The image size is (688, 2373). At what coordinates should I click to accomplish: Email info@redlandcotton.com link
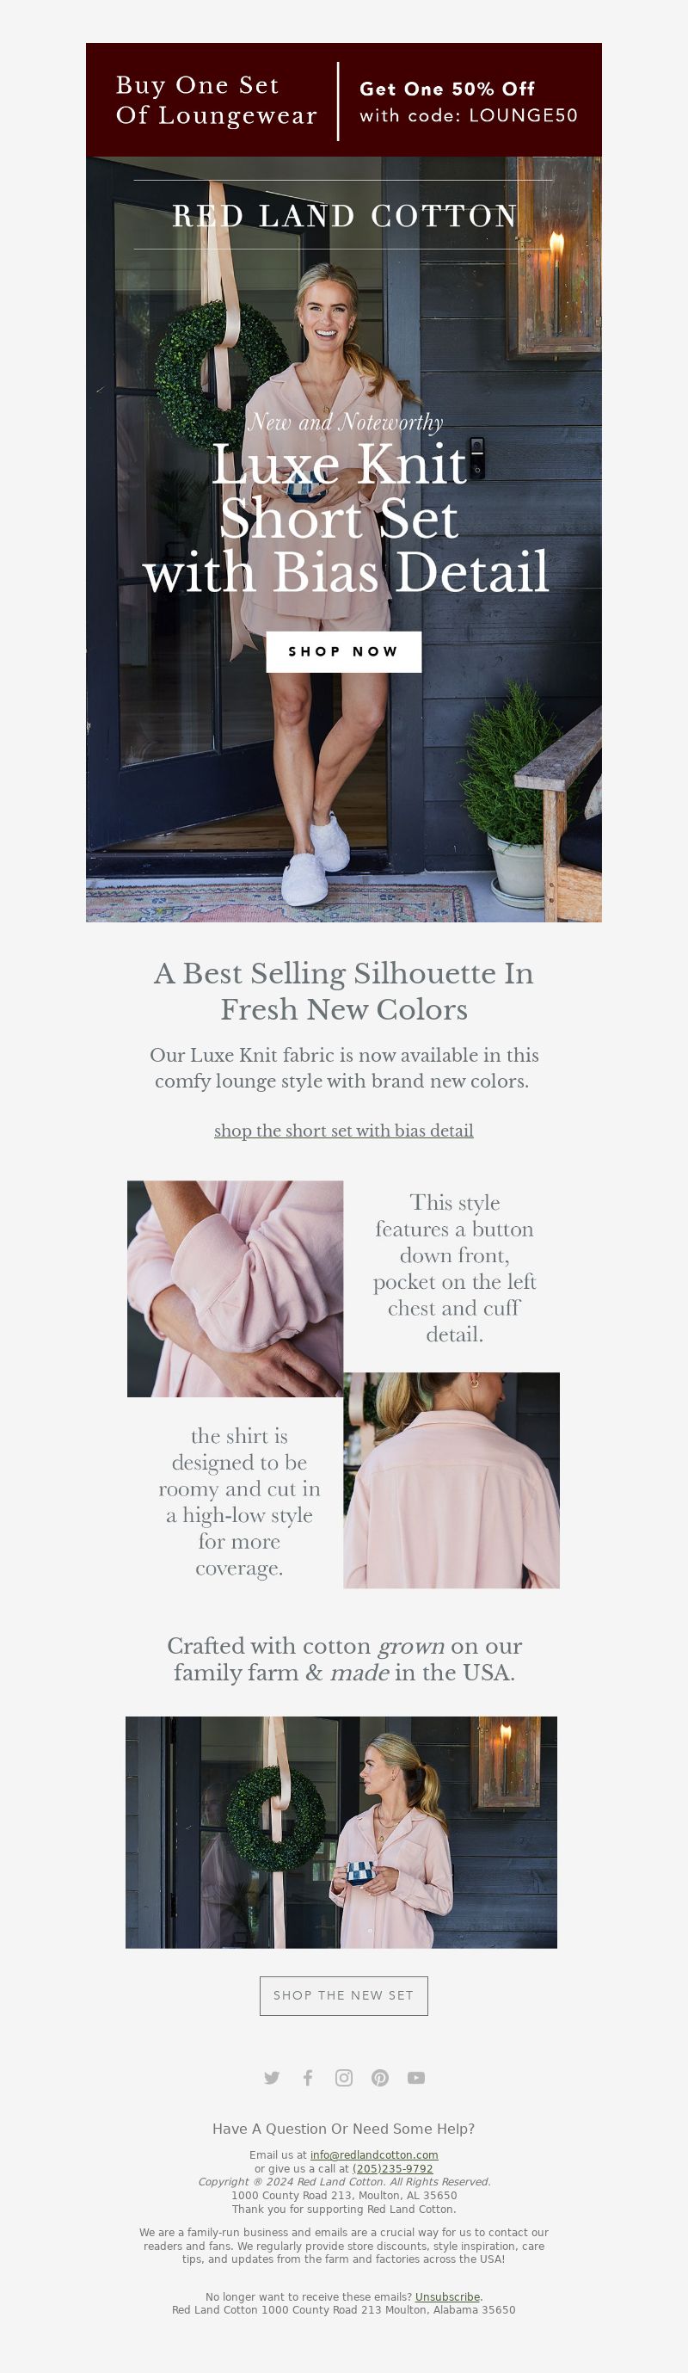374,2154
